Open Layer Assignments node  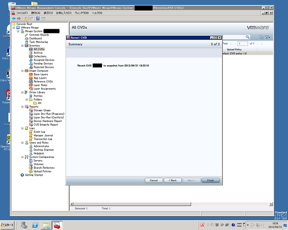(x=45, y=89)
